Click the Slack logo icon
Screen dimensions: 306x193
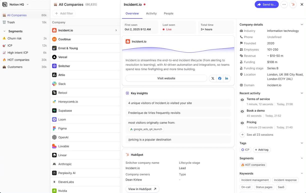coord(54,84)
